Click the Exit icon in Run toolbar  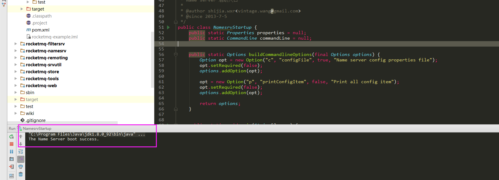(12, 167)
